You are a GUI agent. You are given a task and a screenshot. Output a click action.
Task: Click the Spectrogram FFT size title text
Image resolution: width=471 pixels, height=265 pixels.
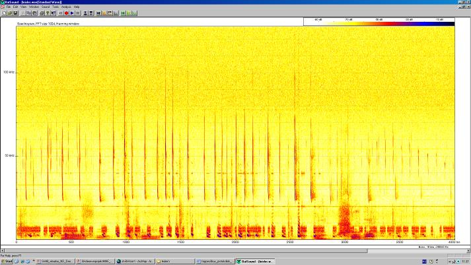48,23
